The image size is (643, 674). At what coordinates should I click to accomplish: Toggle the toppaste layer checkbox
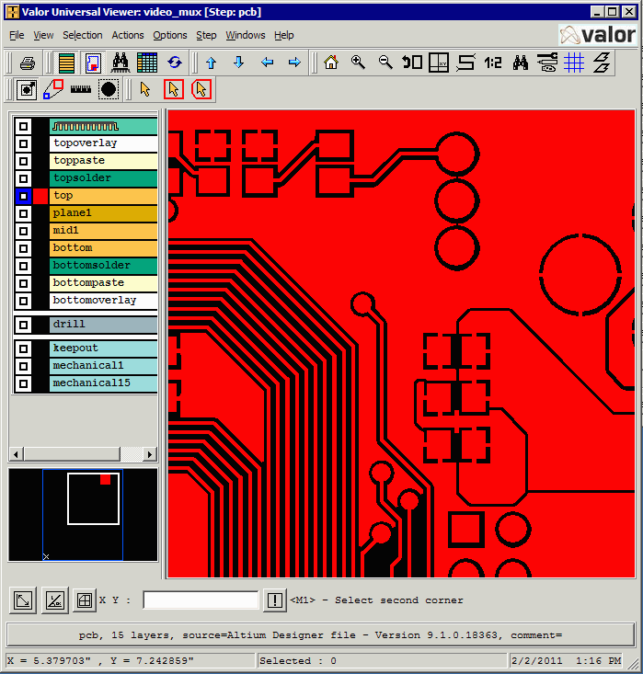24,161
